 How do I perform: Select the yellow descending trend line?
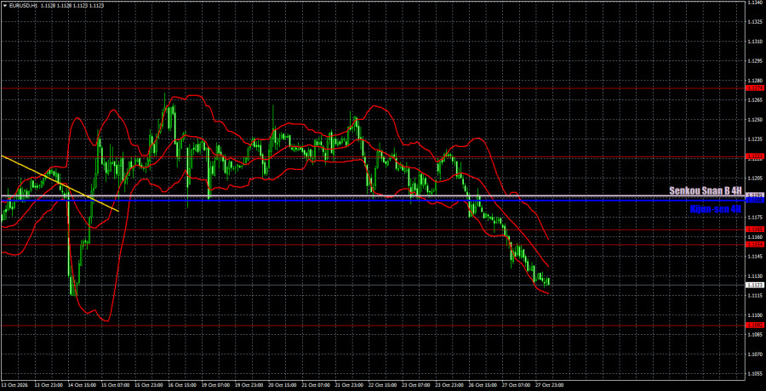[60, 184]
